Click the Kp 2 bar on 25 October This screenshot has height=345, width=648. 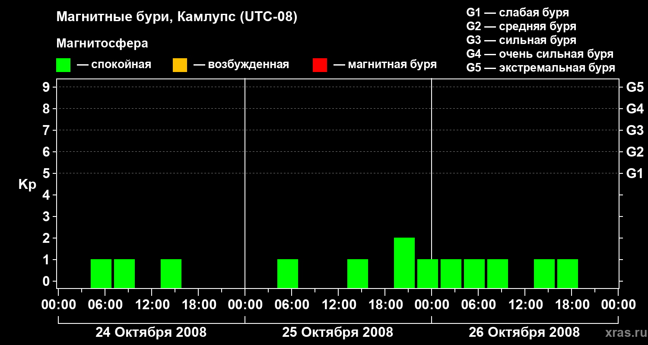coord(404,263)
